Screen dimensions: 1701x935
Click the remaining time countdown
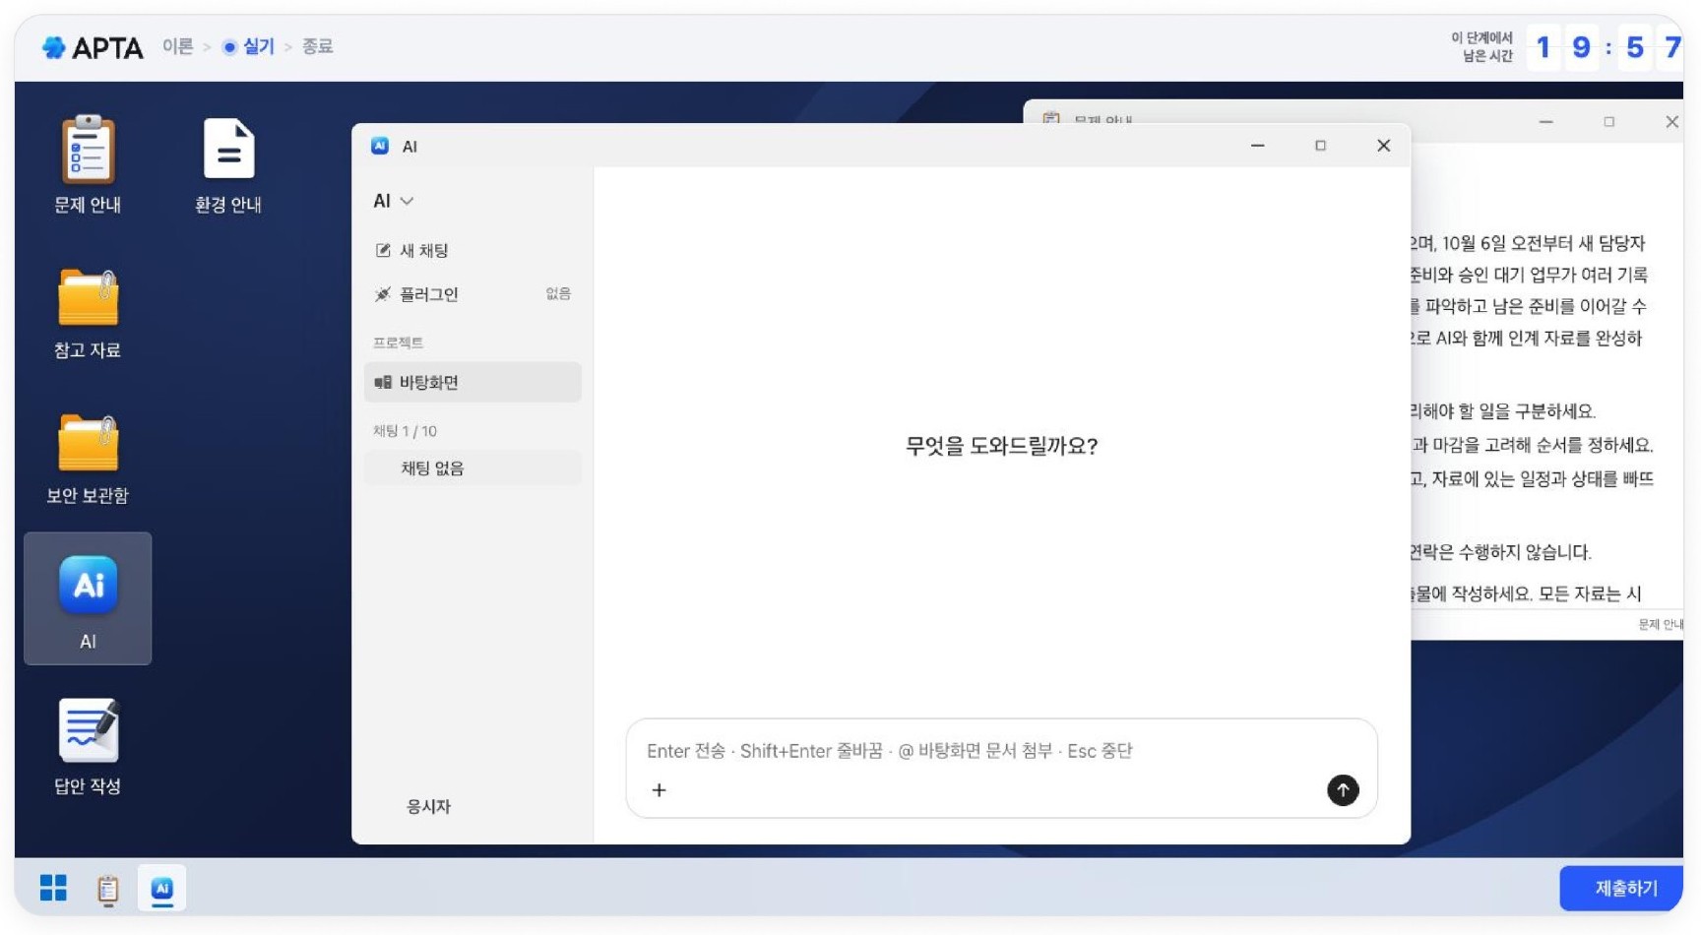click(x=1606, y=46)
